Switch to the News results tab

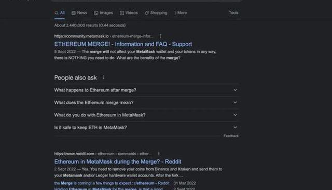coord(79,13)
